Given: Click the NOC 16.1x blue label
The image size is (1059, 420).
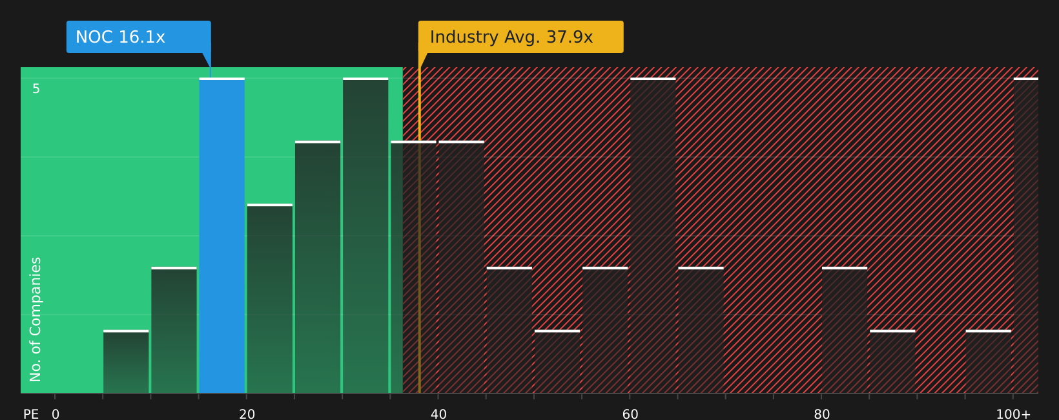Looking at the screenshot, I should (x=139, y=37).
